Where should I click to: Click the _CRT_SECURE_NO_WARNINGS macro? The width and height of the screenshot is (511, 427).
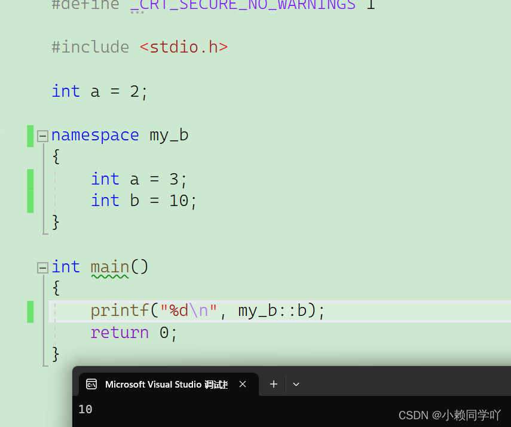coord(243,5)
